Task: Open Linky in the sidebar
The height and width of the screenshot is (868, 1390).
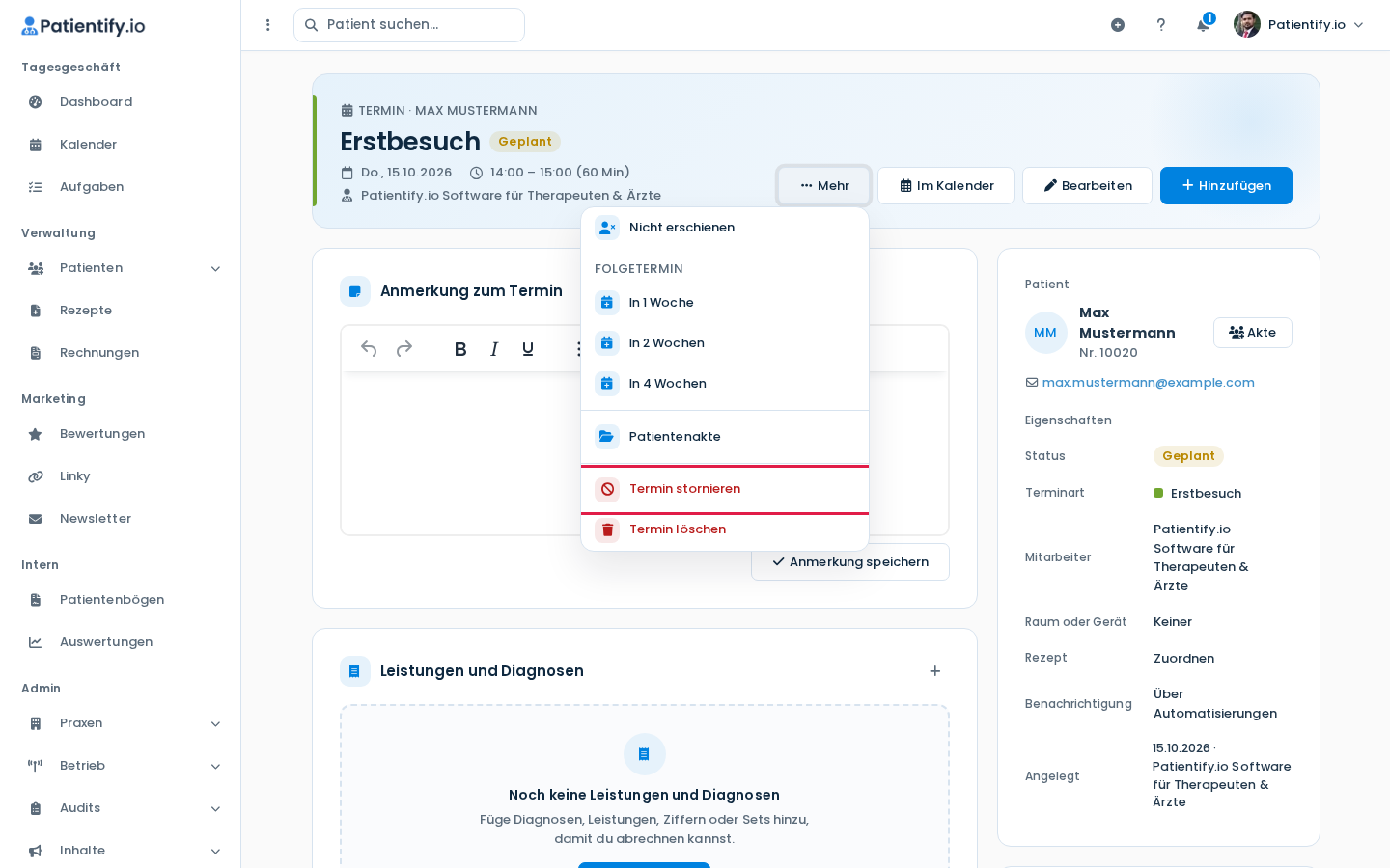Action: tap(121, 476)
